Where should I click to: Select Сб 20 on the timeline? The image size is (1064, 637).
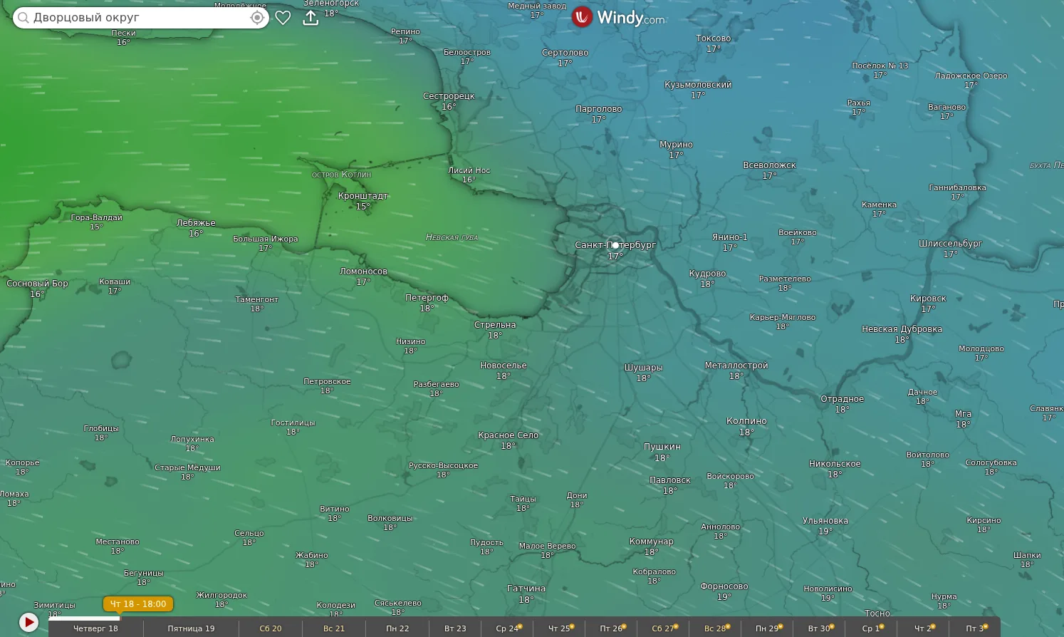pyautogui.click(x=271, y=628)
